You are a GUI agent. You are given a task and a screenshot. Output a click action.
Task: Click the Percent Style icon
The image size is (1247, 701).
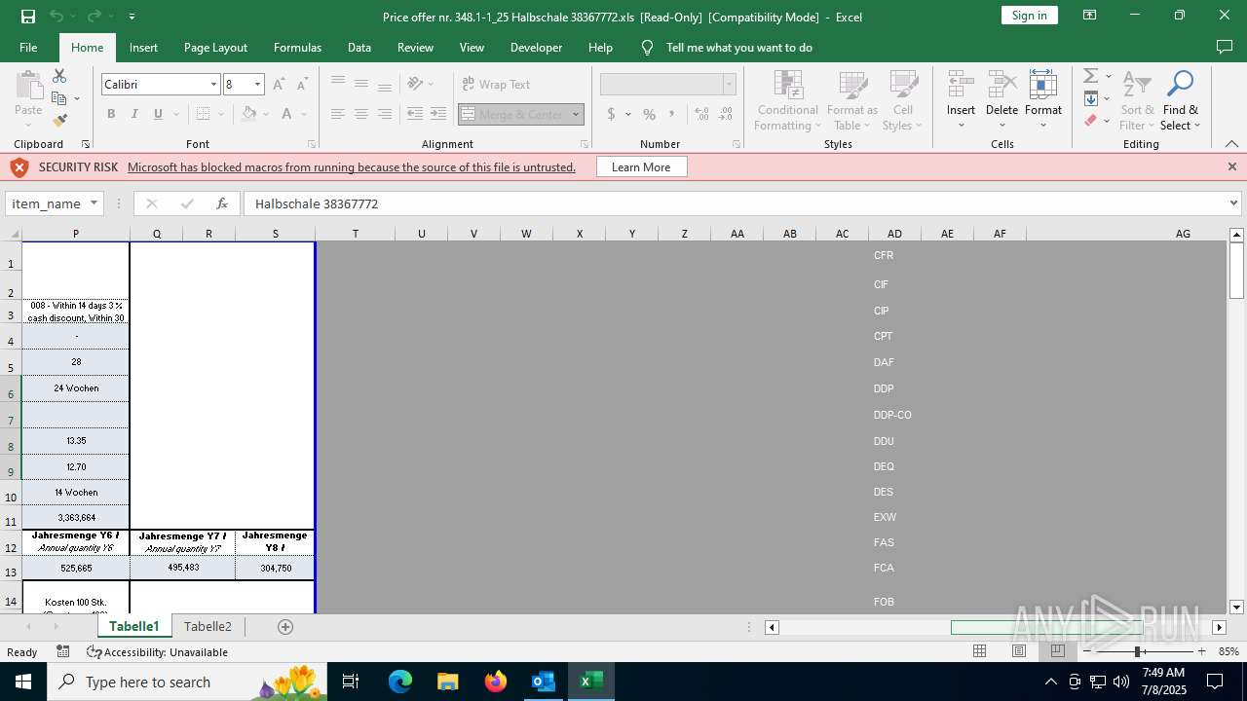649,114
